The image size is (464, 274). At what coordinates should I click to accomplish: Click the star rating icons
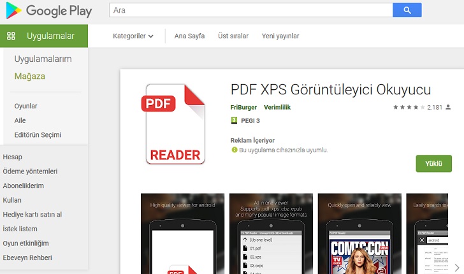point(409,107)
